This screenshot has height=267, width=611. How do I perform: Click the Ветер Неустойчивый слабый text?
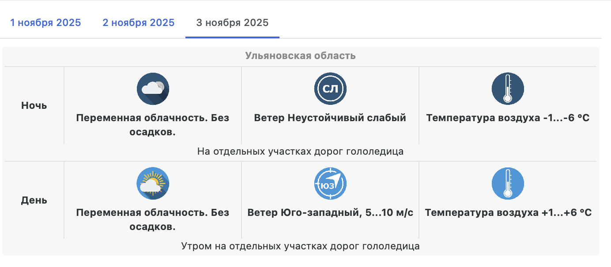tap(330, 118)
